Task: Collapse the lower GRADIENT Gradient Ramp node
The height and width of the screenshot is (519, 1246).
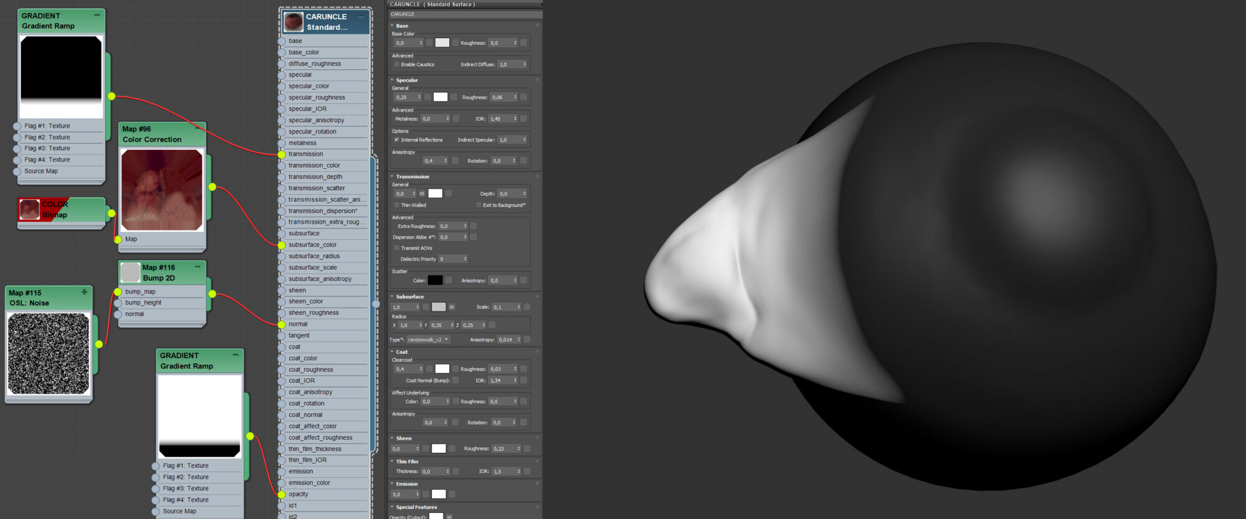Action: (x=235, y=355)
